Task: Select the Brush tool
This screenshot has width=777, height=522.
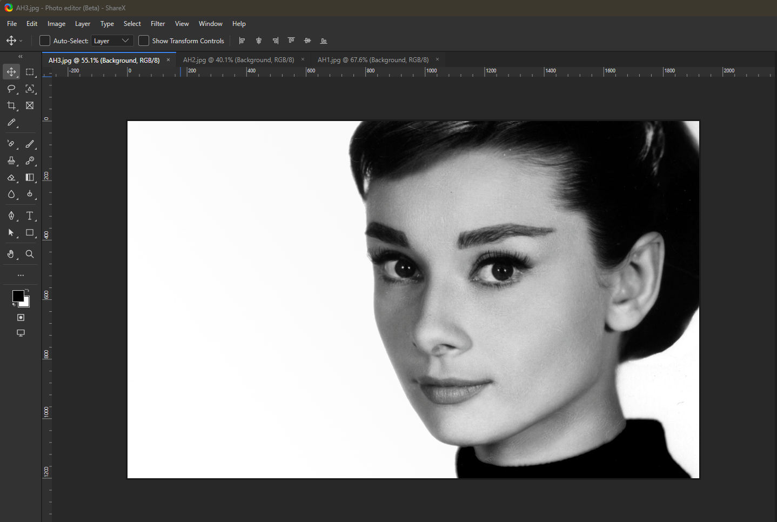Action: (30, 144)
